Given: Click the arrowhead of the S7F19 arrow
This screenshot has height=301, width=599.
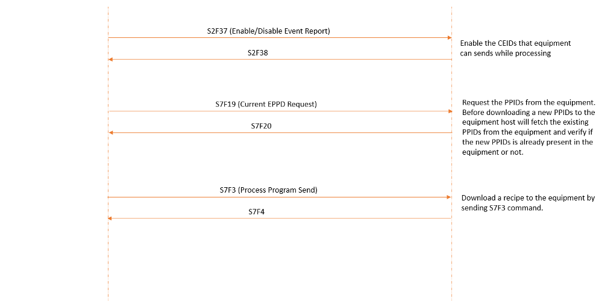Looking at the screenshot, I should click(450, 111).
